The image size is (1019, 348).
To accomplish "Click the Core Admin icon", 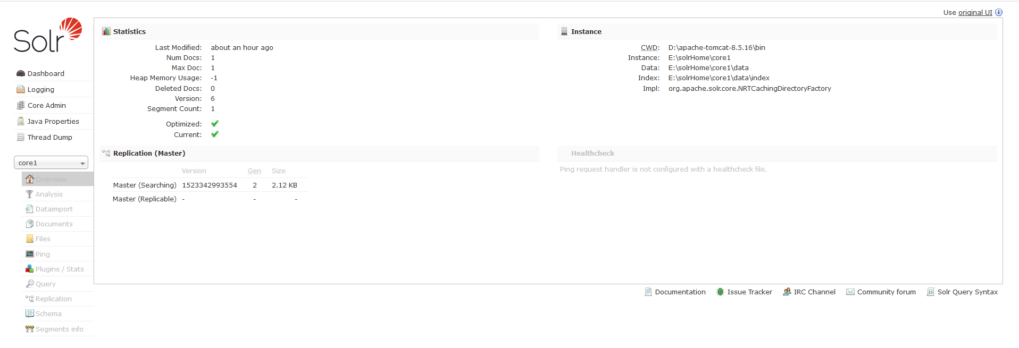I will 21,105.
